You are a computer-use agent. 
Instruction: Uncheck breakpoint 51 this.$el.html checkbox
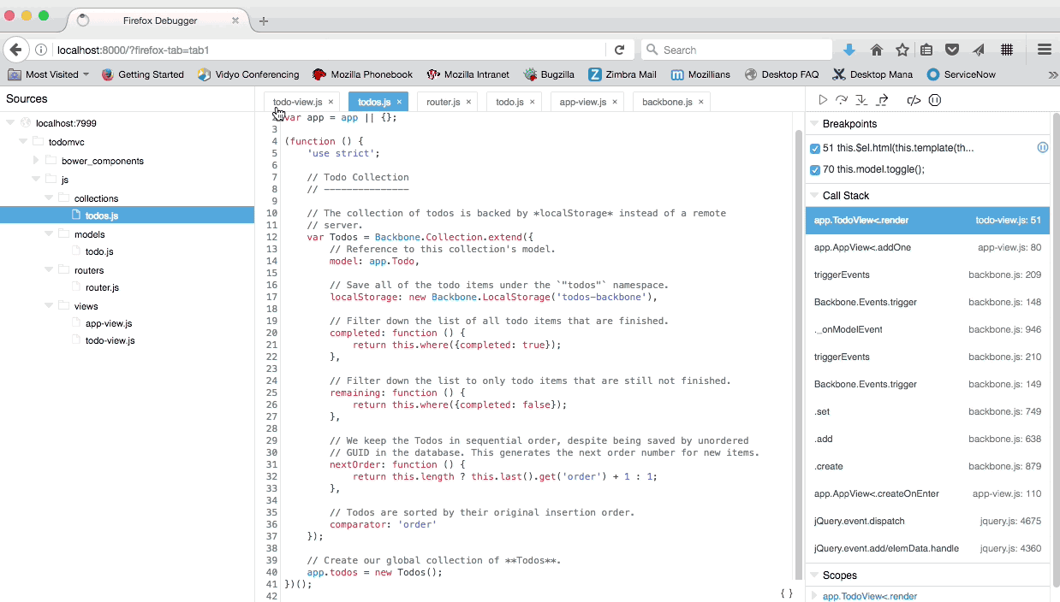coord(815,148)
